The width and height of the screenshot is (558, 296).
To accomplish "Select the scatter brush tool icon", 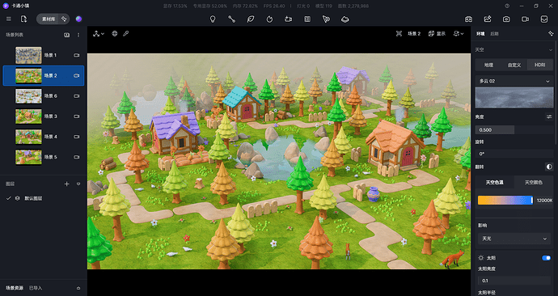I will (x=326, y=19).
